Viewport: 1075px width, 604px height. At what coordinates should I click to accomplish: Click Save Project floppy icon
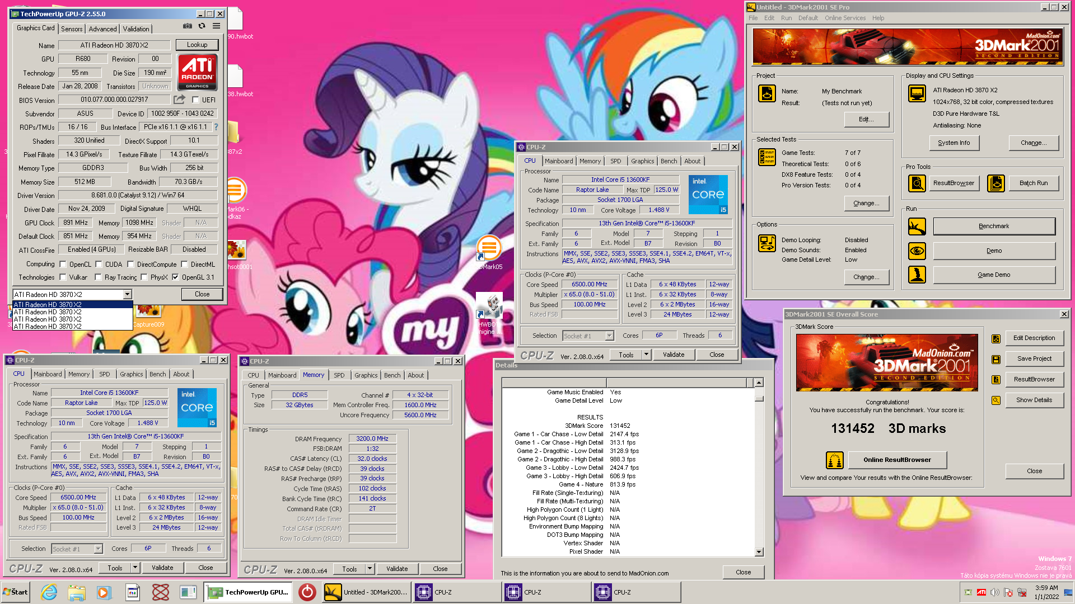coord(996,359)
